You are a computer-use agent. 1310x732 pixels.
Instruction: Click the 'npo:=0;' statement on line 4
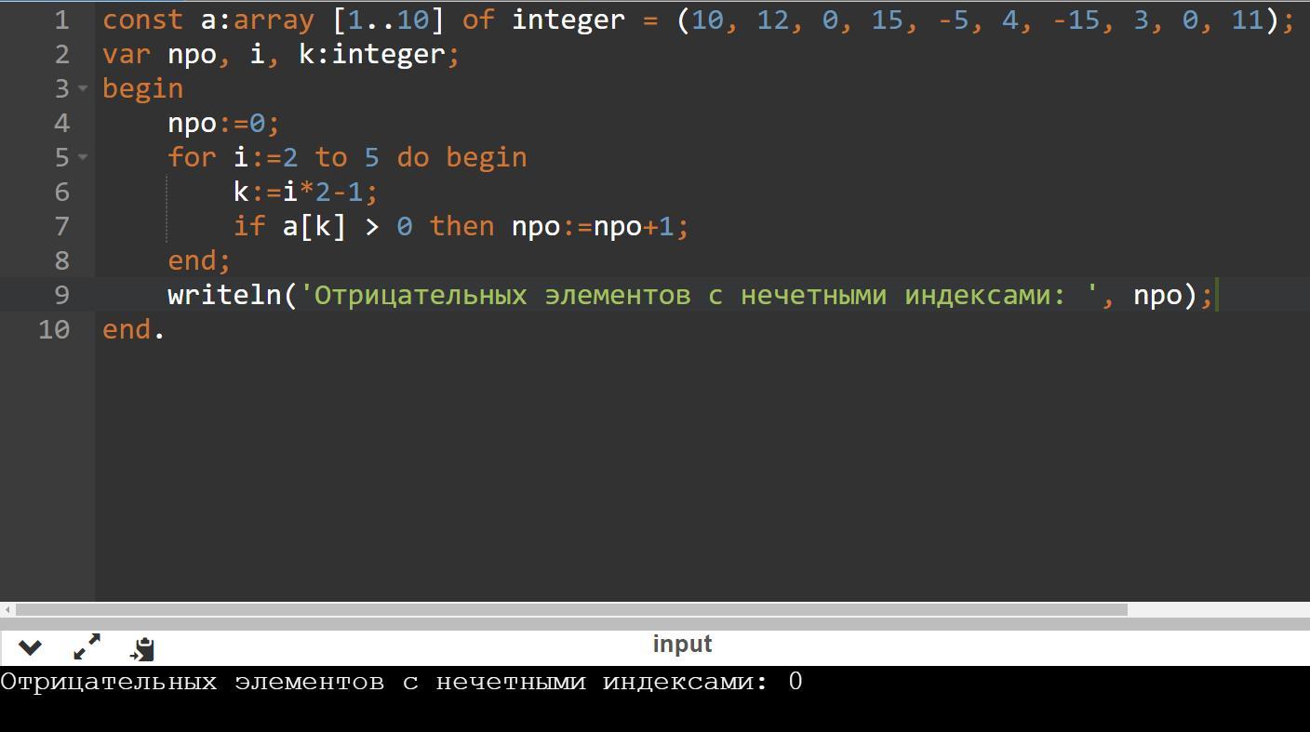[x=224, y=123]
